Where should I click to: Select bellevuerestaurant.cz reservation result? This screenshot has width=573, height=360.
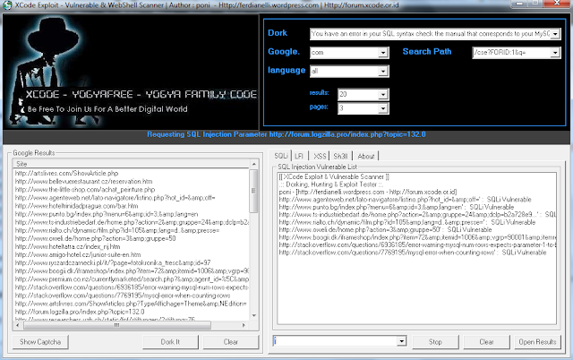83,181
